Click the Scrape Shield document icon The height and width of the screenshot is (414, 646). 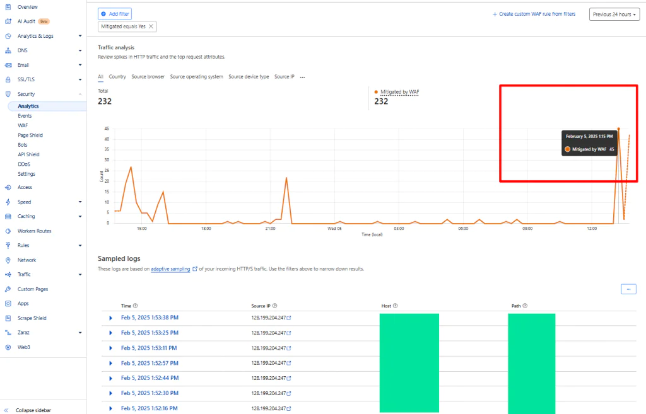(x=8, y=318)
